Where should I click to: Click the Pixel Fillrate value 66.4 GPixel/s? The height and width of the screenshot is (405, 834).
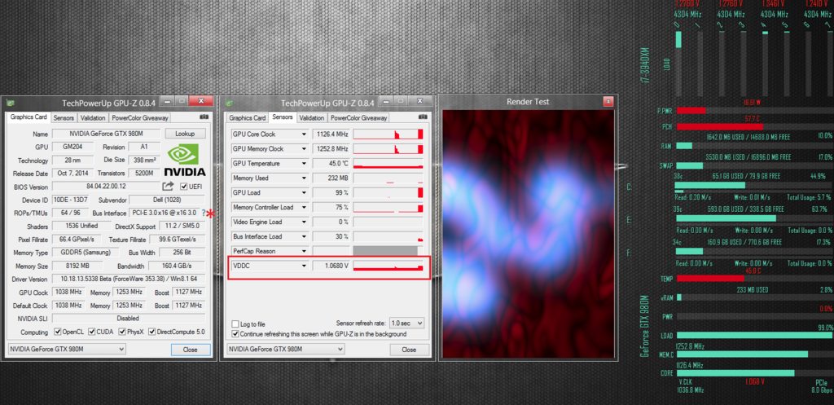[77, 240]
